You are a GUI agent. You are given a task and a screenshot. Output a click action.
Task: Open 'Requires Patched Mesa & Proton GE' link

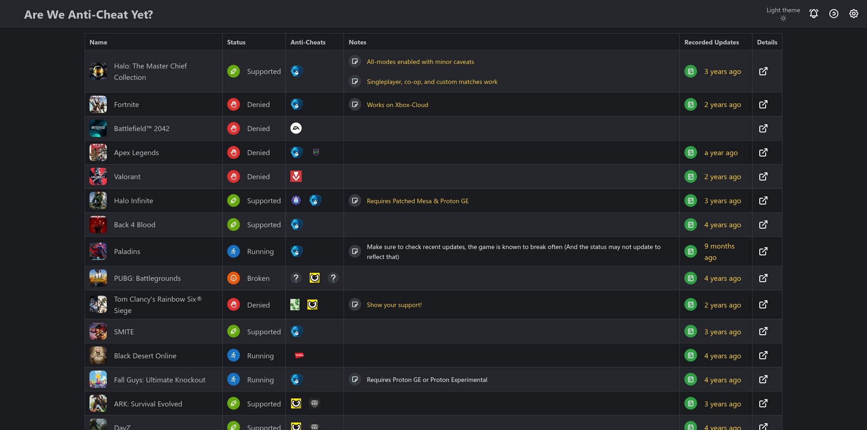(418, 201)
